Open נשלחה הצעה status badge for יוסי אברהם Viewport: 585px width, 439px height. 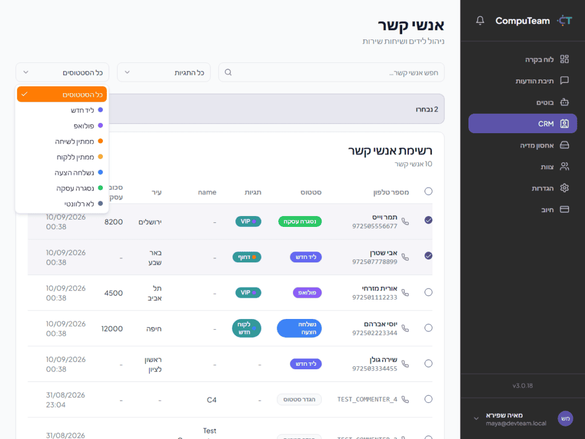click(299, 329)
